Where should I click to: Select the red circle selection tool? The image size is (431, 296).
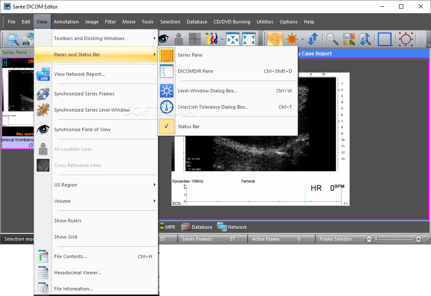pos(406,39)
